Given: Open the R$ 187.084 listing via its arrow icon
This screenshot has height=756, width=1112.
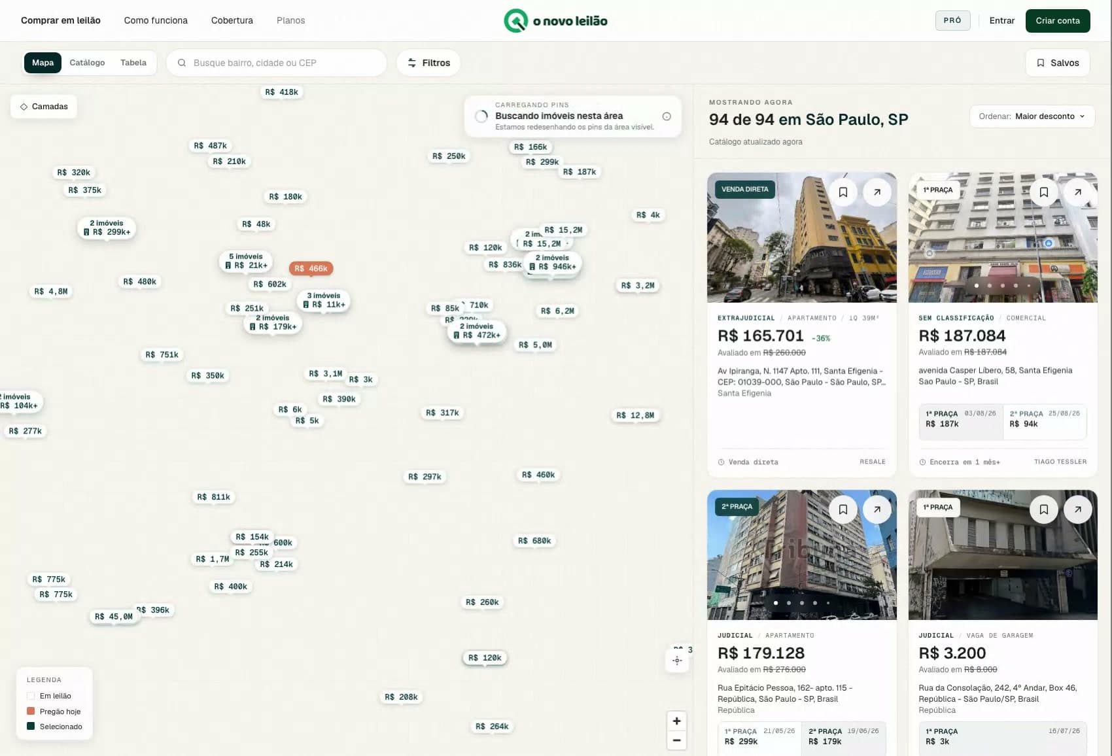Looking at the screenshot, I should (1077, 192).
